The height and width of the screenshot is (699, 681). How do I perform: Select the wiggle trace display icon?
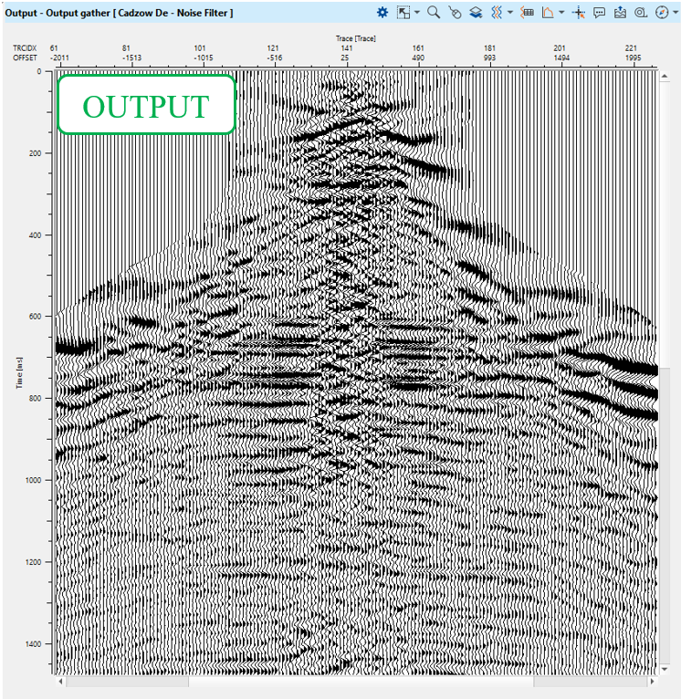[x=497, y=13]
